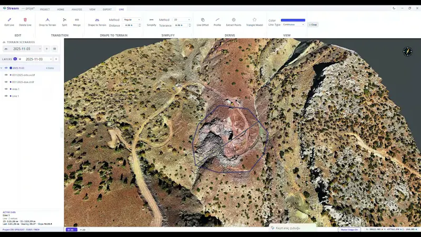Step the Simplify Tolerance value arrows
Screen dimensions: 421x237
(189, 25)
